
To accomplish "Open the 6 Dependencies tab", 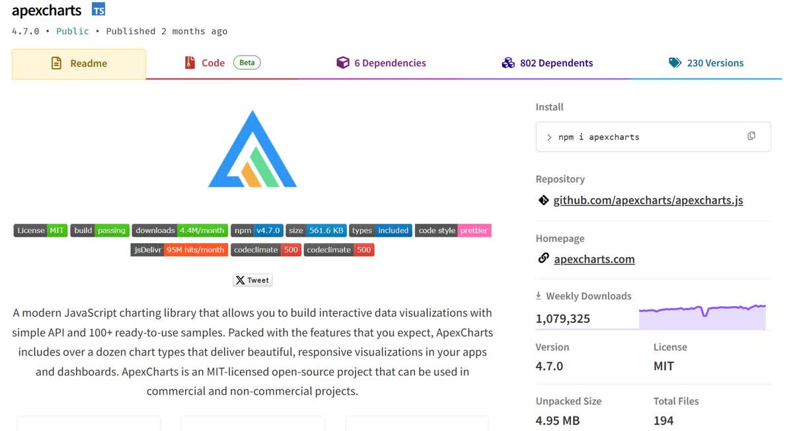I will (x=381, y=63).
